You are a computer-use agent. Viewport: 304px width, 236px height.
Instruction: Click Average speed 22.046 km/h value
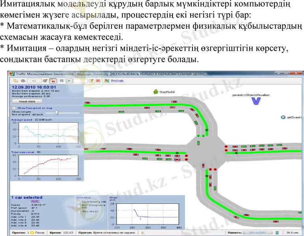click(x=43, y=120)
